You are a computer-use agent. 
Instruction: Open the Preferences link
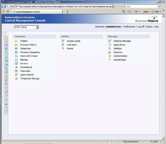tap(129, 27)
